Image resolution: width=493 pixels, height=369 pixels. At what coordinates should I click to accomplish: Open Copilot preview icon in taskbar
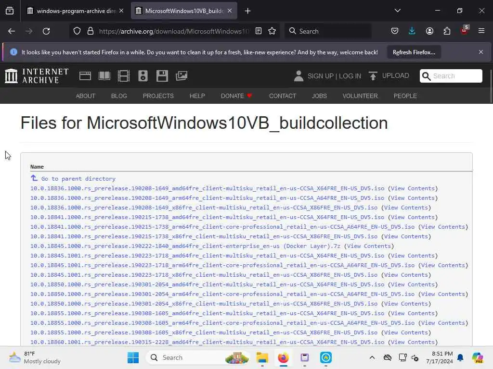(478, 357)
